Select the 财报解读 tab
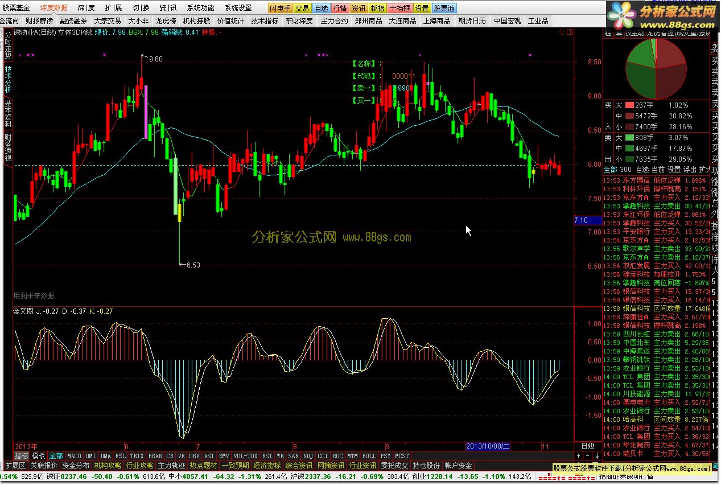 [39, 20]
